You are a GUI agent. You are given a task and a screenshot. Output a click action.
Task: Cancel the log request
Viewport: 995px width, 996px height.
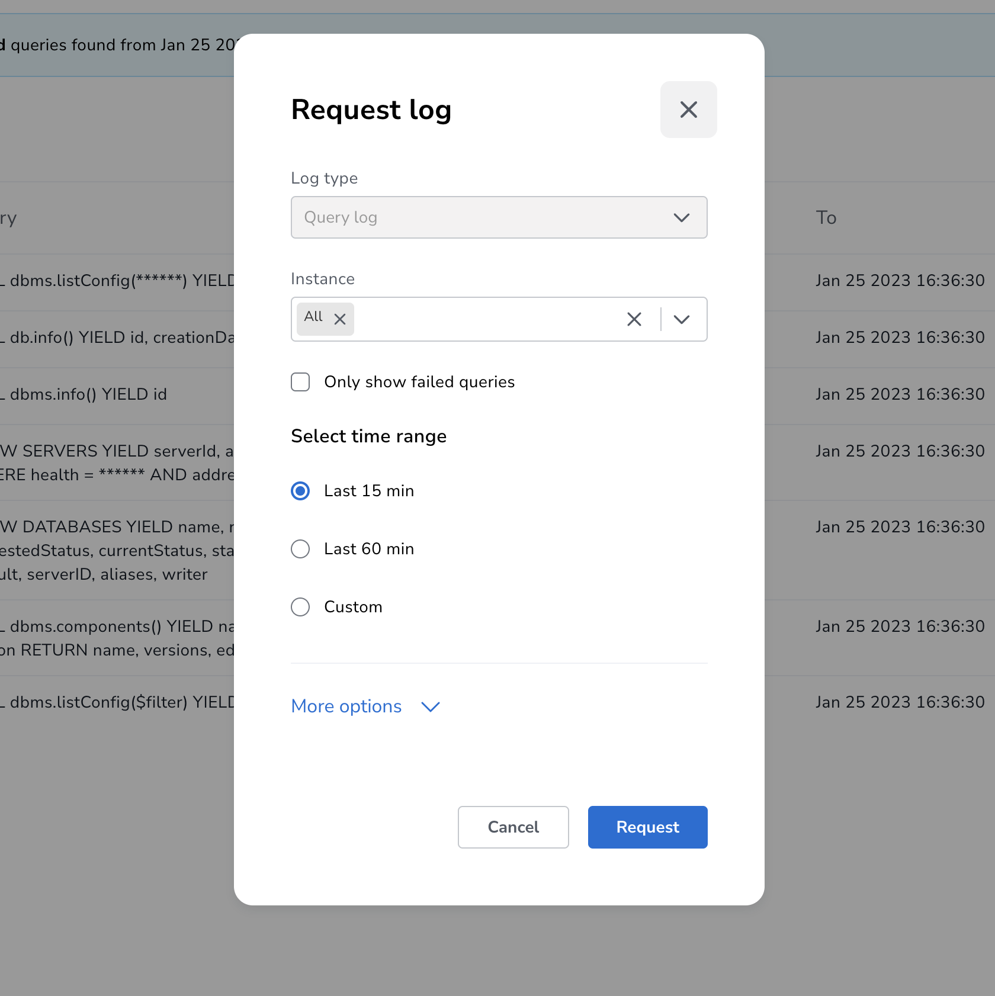coord(513,827)
